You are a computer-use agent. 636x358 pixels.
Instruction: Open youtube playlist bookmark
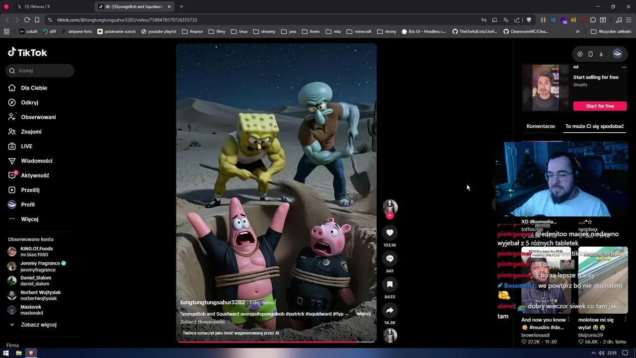click(x=159, y=31)
